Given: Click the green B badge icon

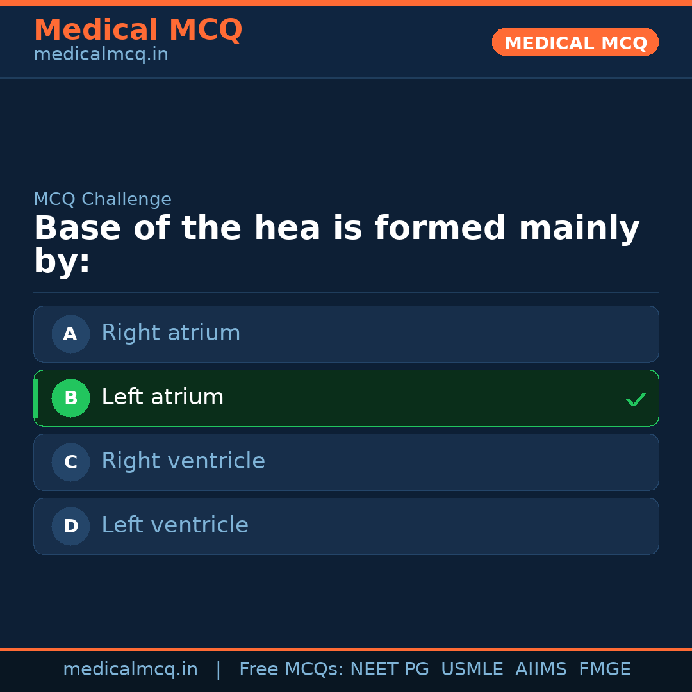Looking at the screenshot, I should 70,398.
